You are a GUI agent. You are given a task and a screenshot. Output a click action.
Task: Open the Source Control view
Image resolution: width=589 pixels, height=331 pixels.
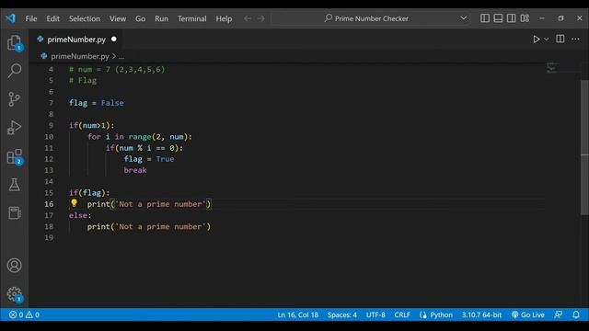[15, 99]
